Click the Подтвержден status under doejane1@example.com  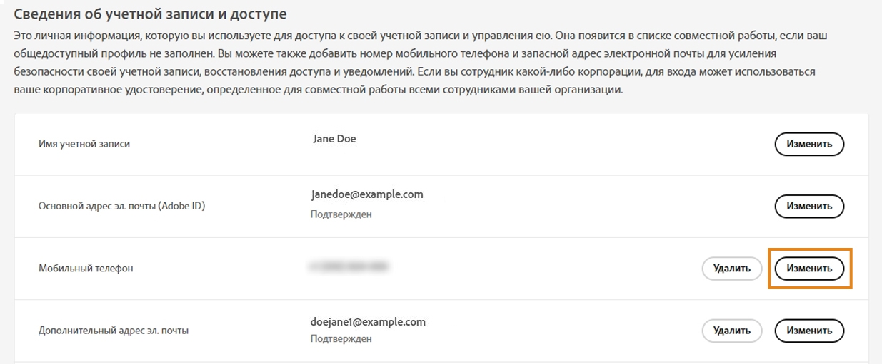pos(341,339)
